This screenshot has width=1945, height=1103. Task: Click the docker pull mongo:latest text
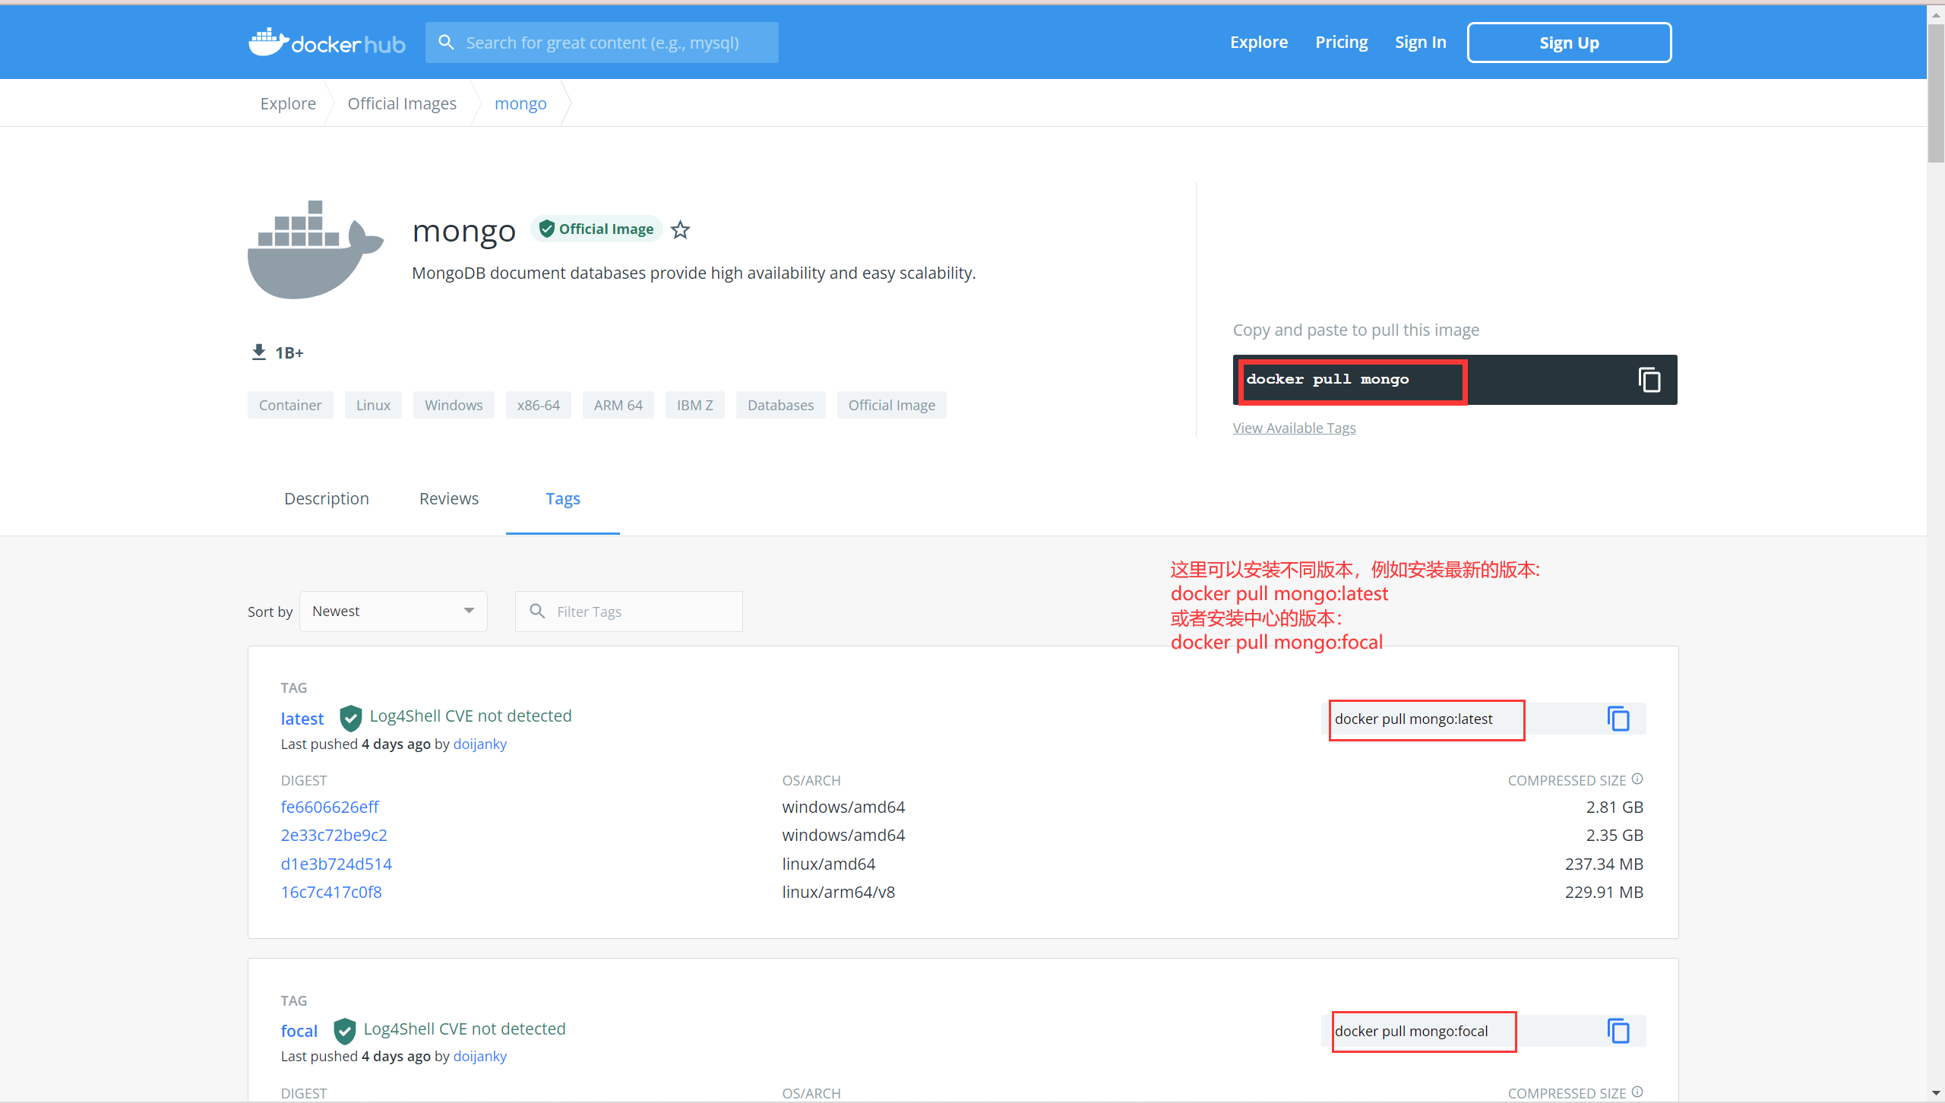click(1414, 719)
